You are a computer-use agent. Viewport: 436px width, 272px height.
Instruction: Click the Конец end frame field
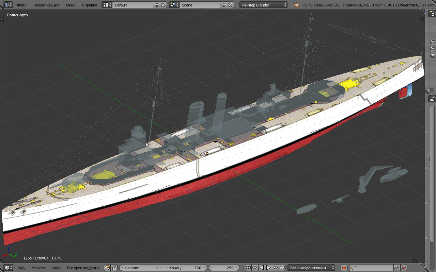tap(185, 268)
